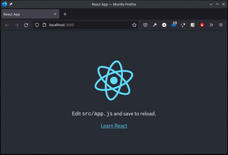Open the wrench developer tools icon
Viewport: 228px width, 155px height.
tap(155, 25)
